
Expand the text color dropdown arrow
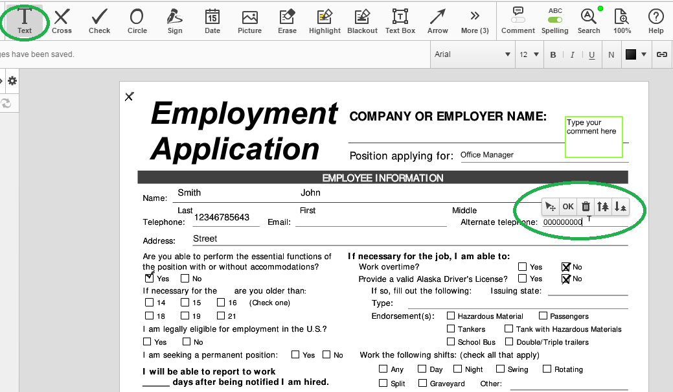click(643, 54)
